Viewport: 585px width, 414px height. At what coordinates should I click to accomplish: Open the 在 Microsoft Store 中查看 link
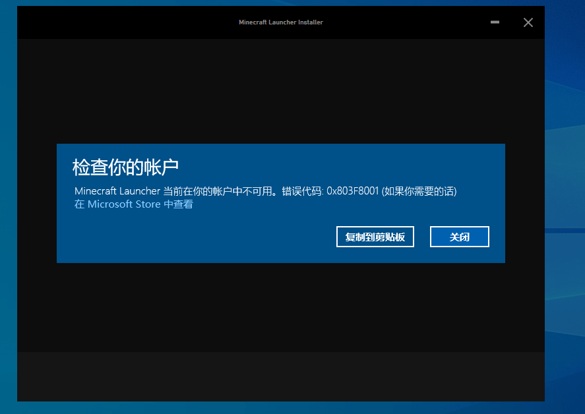pyautogui.click(x=134, y=204)
